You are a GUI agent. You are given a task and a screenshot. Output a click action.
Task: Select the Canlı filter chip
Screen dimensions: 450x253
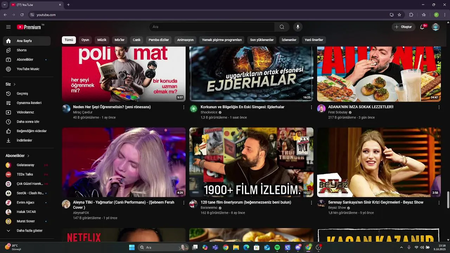coord(136,40)
